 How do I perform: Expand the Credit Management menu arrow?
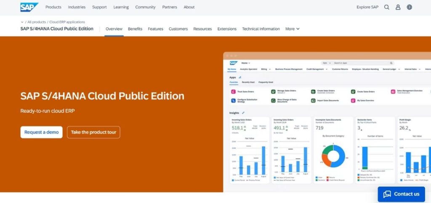click(x=327, y=69)
